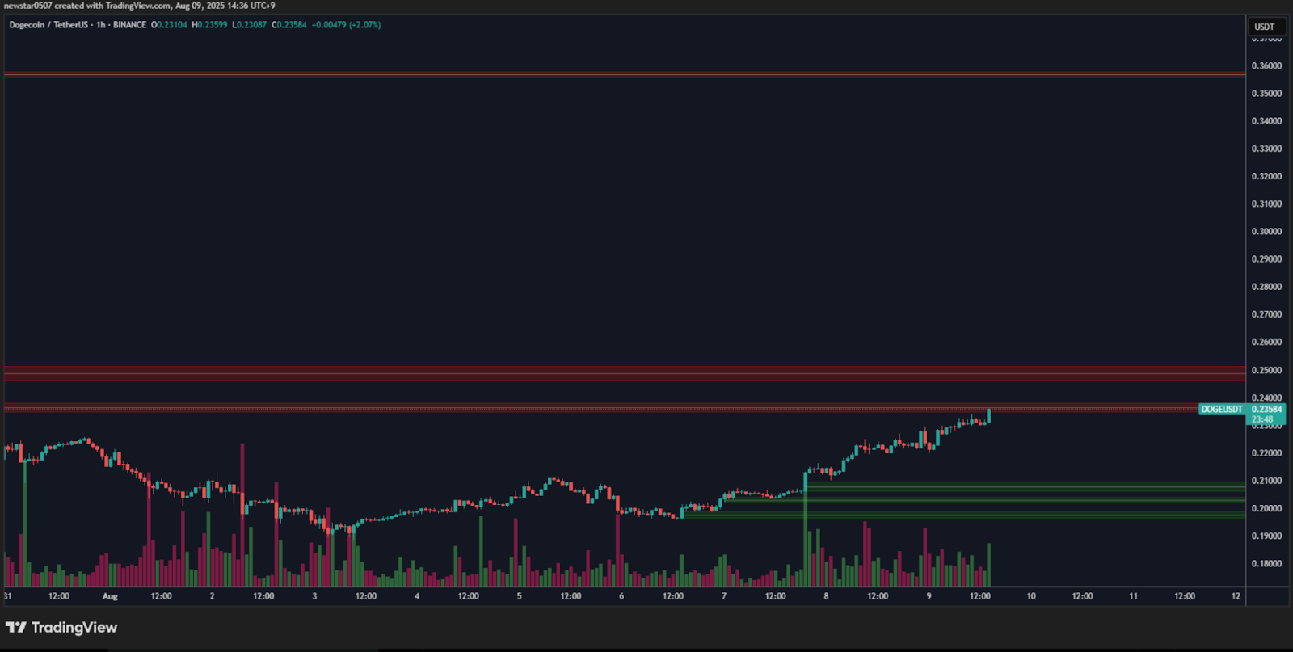The height and width of the screenshot is (652, 1293).
Task: Click the latest green candle at chart's right edge
Action: tap(988, 415)
